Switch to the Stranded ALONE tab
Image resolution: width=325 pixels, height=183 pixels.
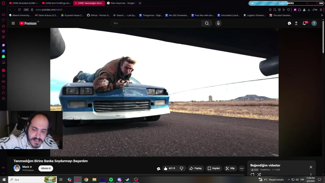point(23,3)
